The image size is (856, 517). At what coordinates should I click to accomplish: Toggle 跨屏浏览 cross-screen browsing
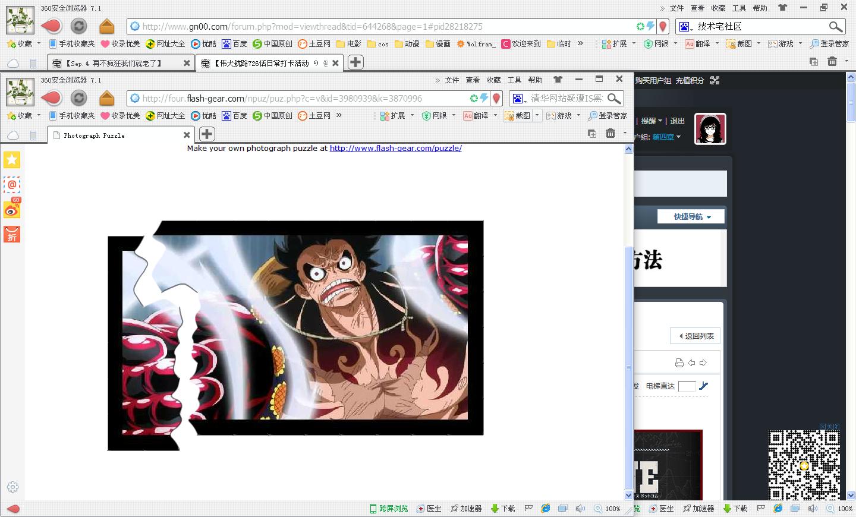(x=389, y=509)
